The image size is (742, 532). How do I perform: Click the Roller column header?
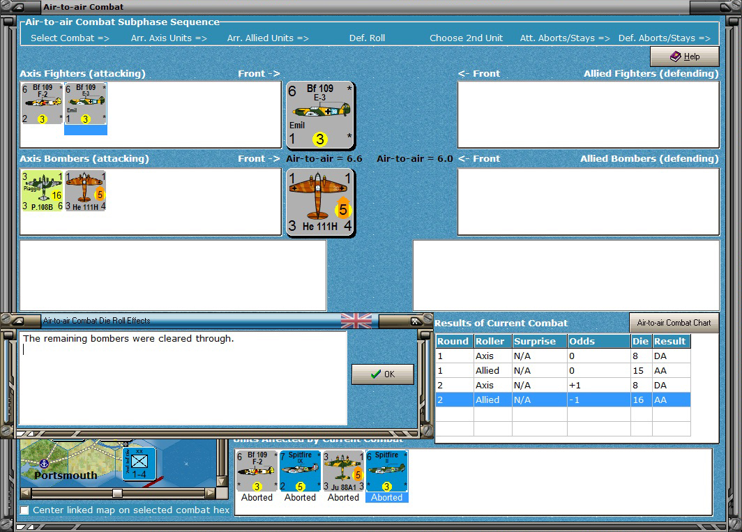(492, 341)
